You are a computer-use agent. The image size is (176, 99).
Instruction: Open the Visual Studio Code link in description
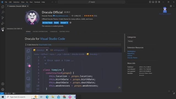45,45
